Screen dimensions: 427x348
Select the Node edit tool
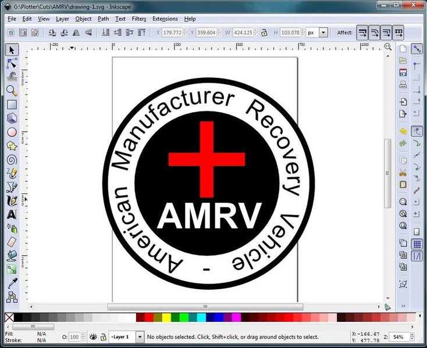[12, 63]
